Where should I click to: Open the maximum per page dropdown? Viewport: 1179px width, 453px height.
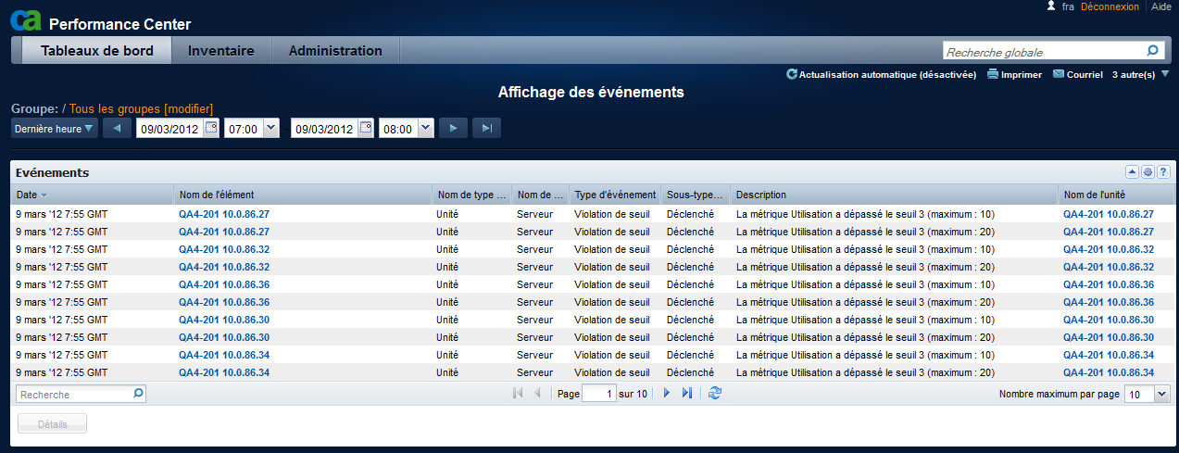[x=1162, y=395]
